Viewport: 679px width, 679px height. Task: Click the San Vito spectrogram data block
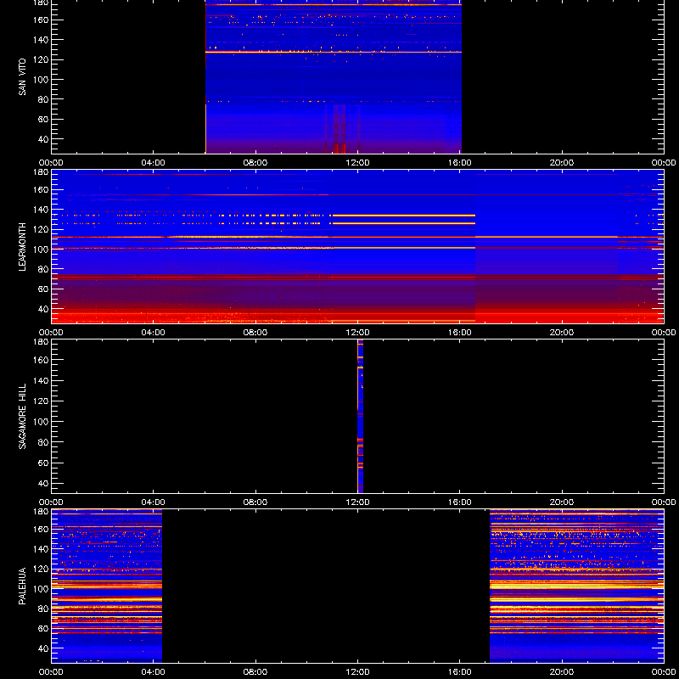pyautogui.click(x=334, y=76)
